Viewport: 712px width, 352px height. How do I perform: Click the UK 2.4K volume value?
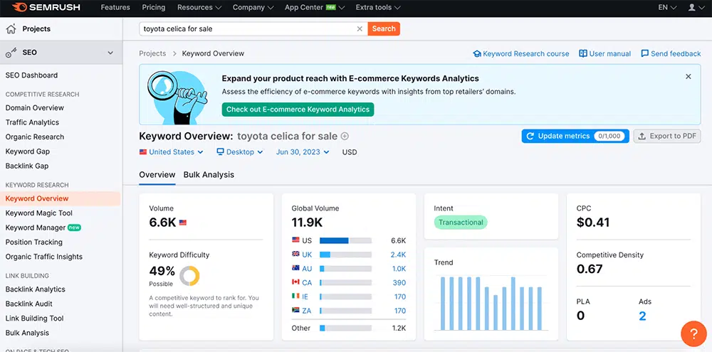pyautogui.click(x=398, y=255)
